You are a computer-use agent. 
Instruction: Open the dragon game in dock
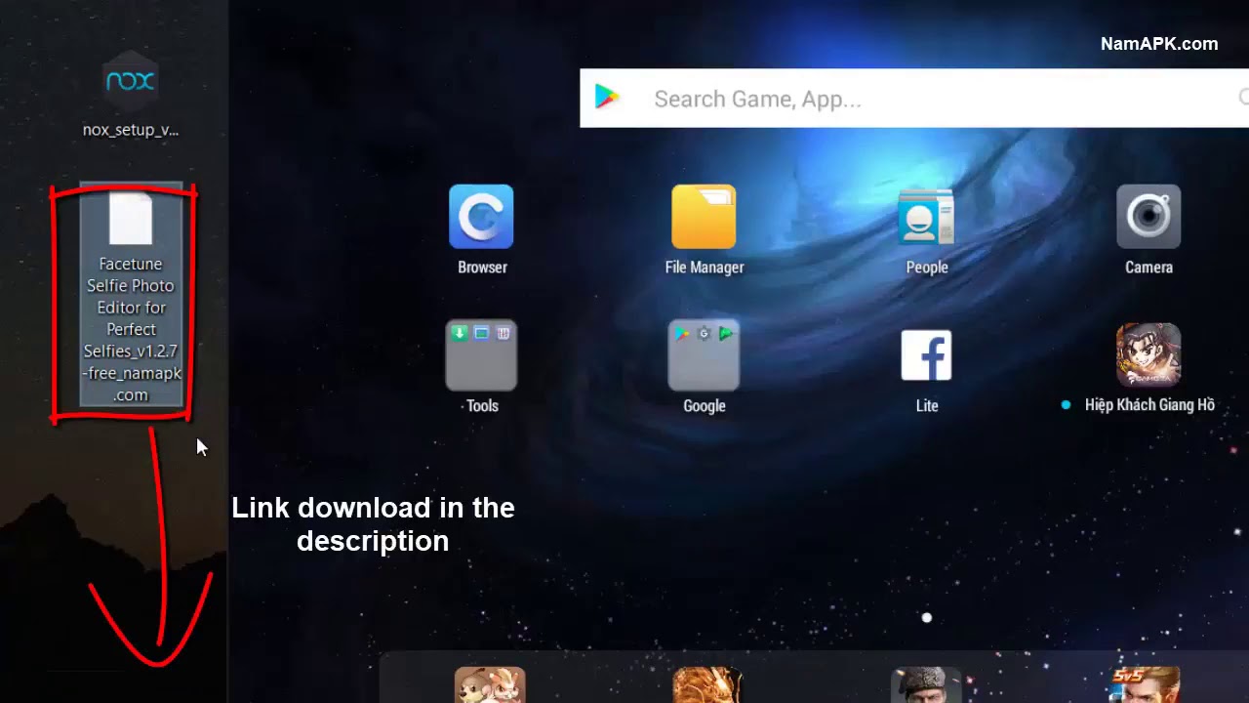(x=707, y=685)
